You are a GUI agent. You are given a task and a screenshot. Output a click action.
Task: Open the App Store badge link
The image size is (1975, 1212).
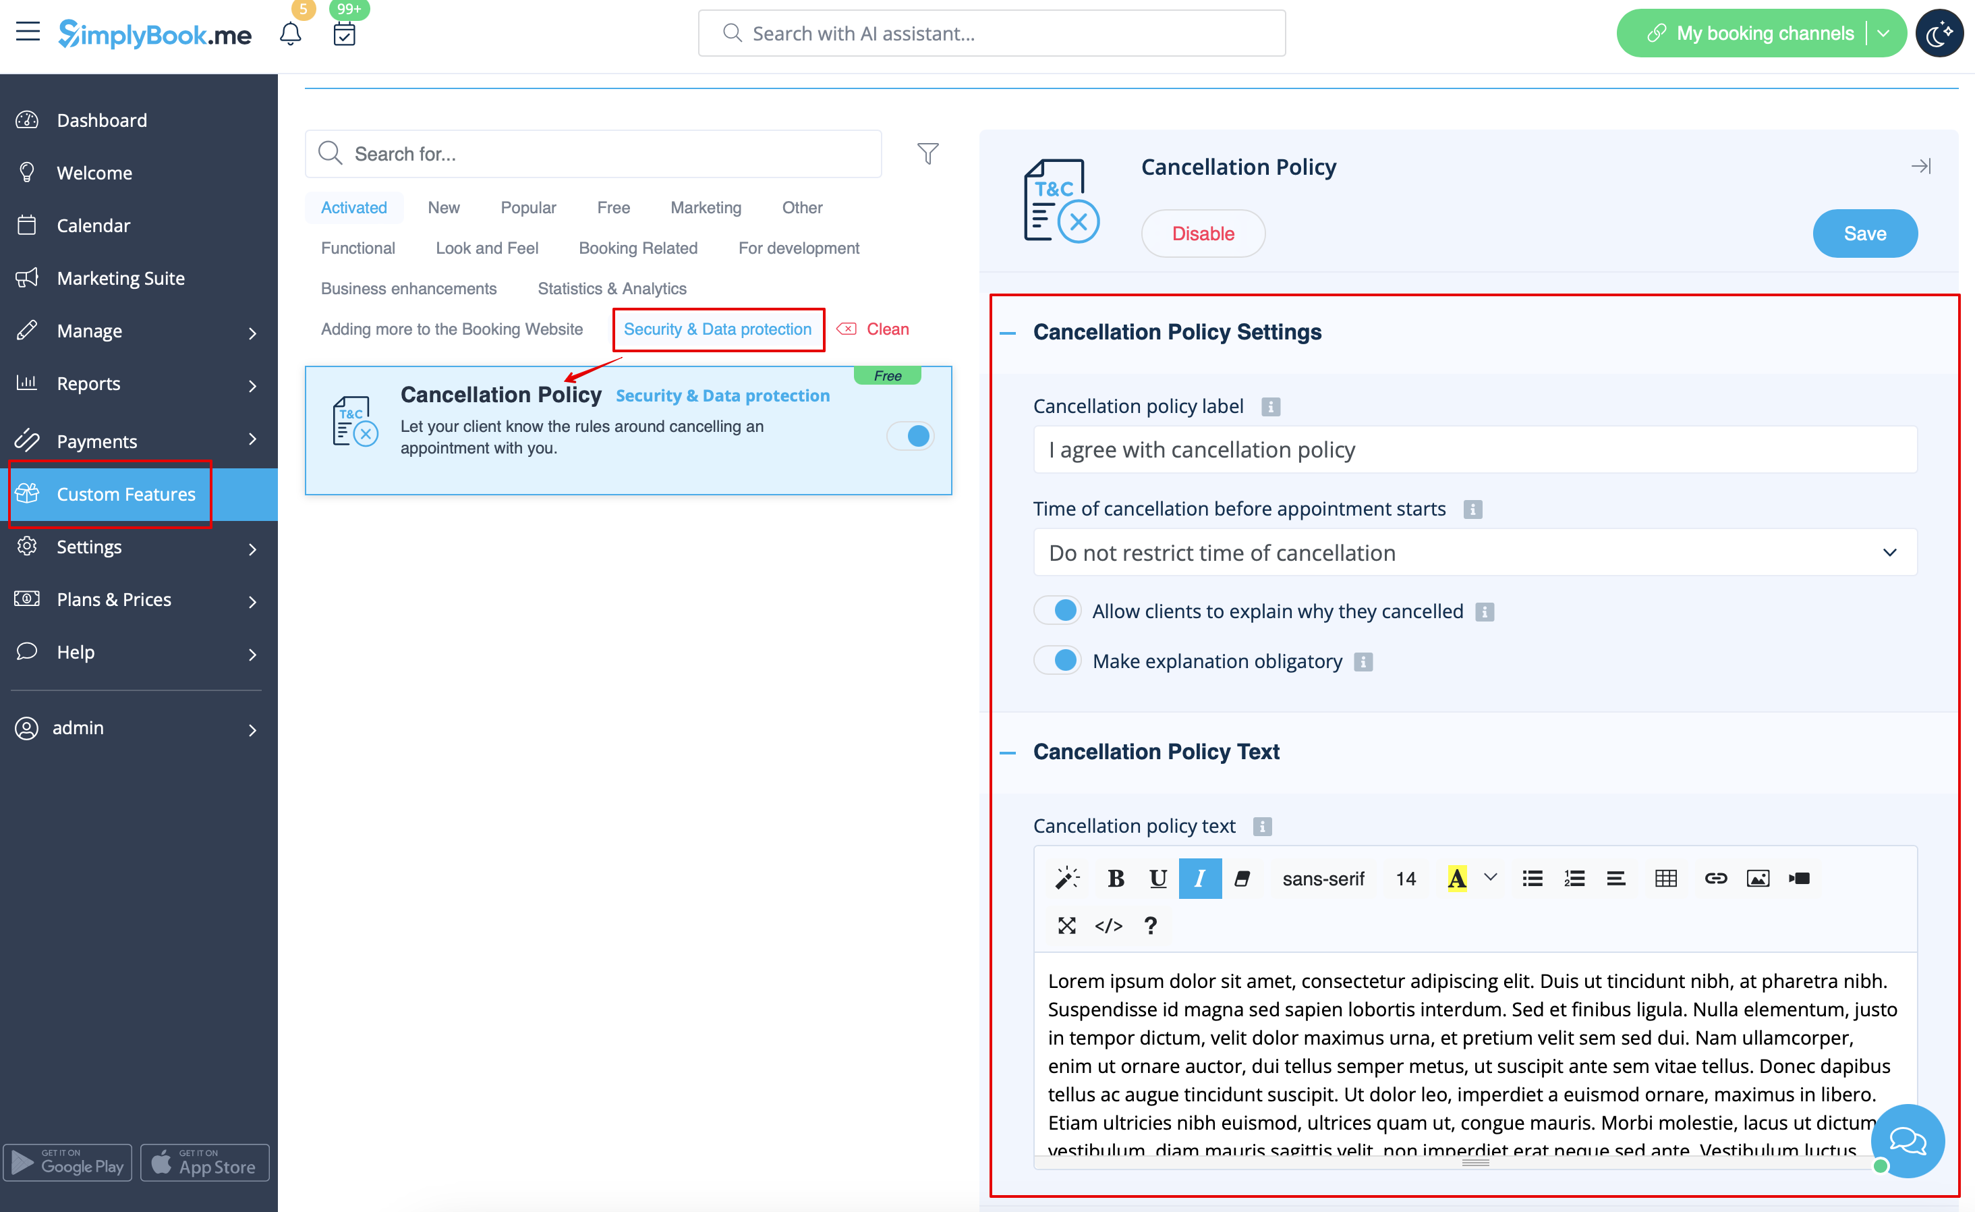205,1162
